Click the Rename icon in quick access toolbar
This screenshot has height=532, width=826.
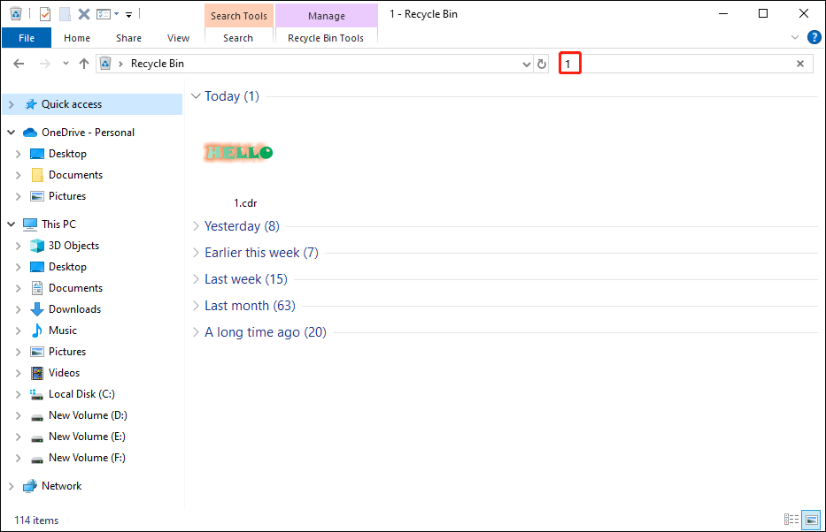tap(104, 14)
